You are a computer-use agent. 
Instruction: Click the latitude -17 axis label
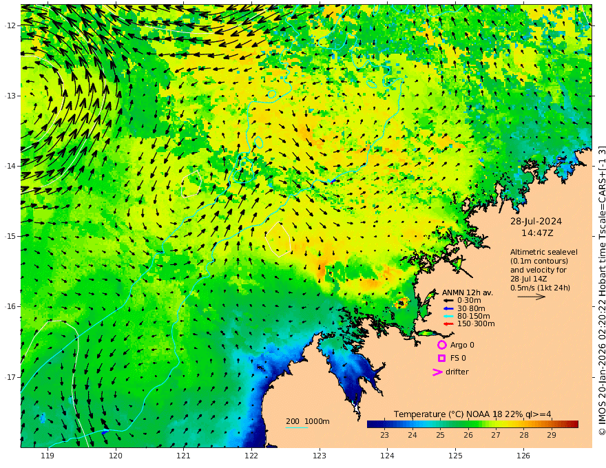(x=10, y=377)
